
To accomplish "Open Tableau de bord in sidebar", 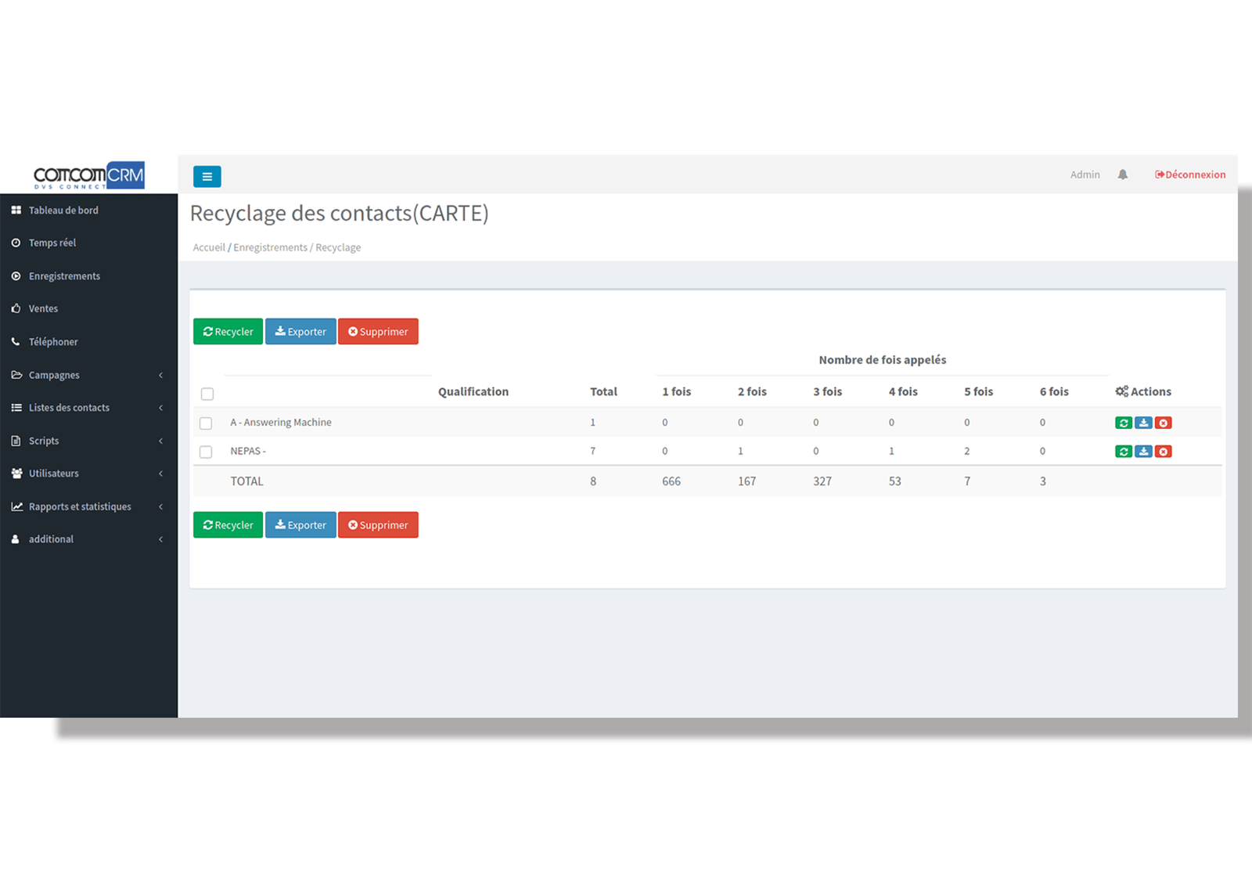I will [63, 211].
